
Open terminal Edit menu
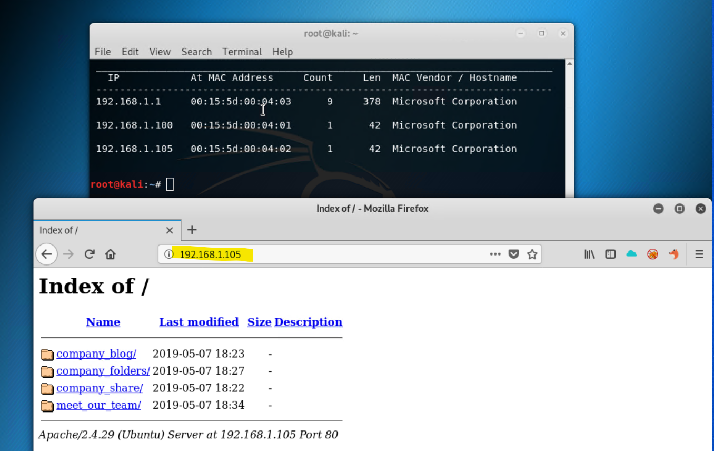130,52
